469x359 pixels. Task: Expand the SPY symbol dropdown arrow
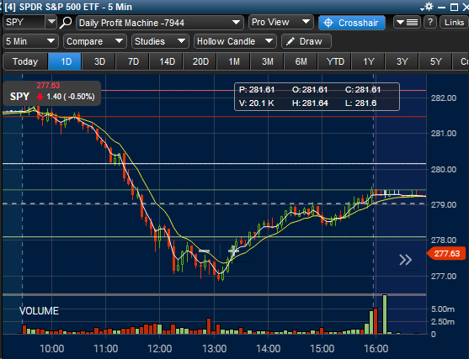[51, 22]
